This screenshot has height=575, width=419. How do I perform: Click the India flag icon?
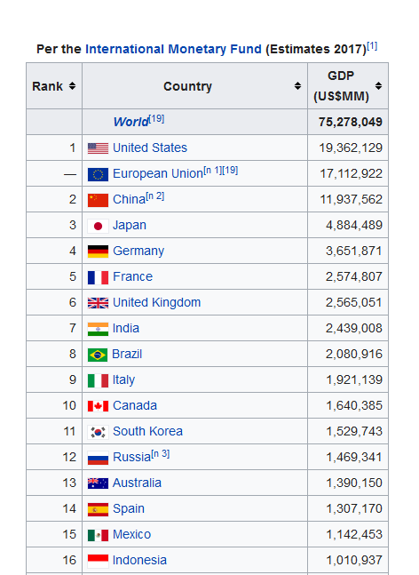[x=98, y=329]
